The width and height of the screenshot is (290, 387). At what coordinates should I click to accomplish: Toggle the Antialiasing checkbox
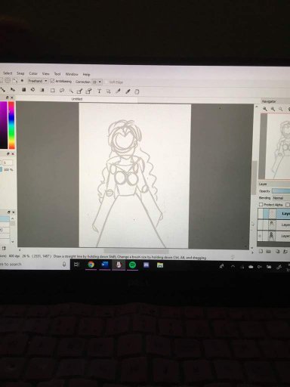pyautogui.click(x=52, y=81)
